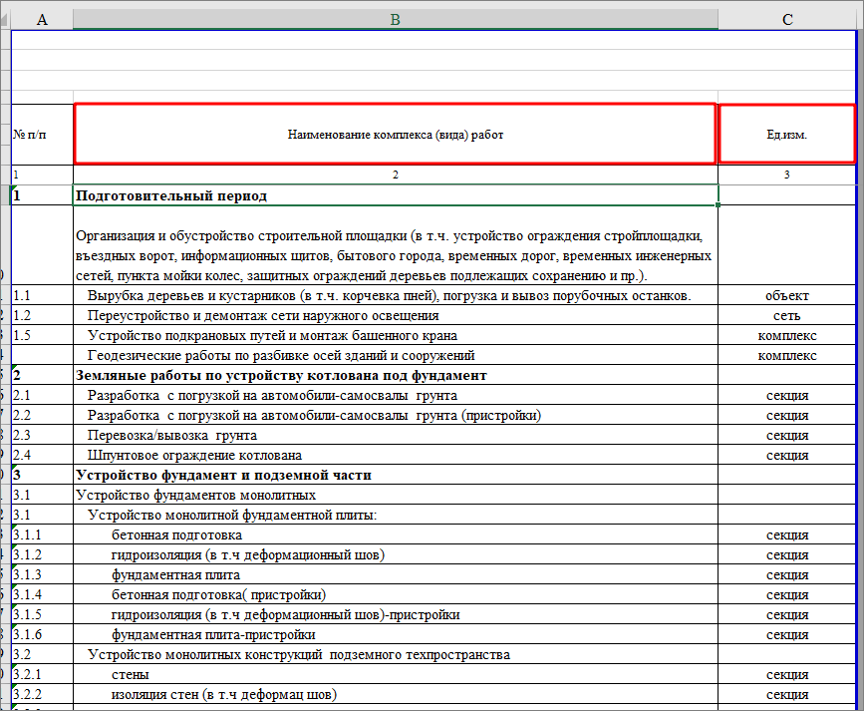Viewport: 864px width, 711px height.
Task: Click column C header
Action: (x=786, y=19)
